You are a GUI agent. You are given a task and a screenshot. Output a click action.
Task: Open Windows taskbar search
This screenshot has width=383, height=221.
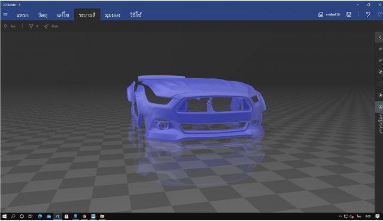(x=13, y=216)
